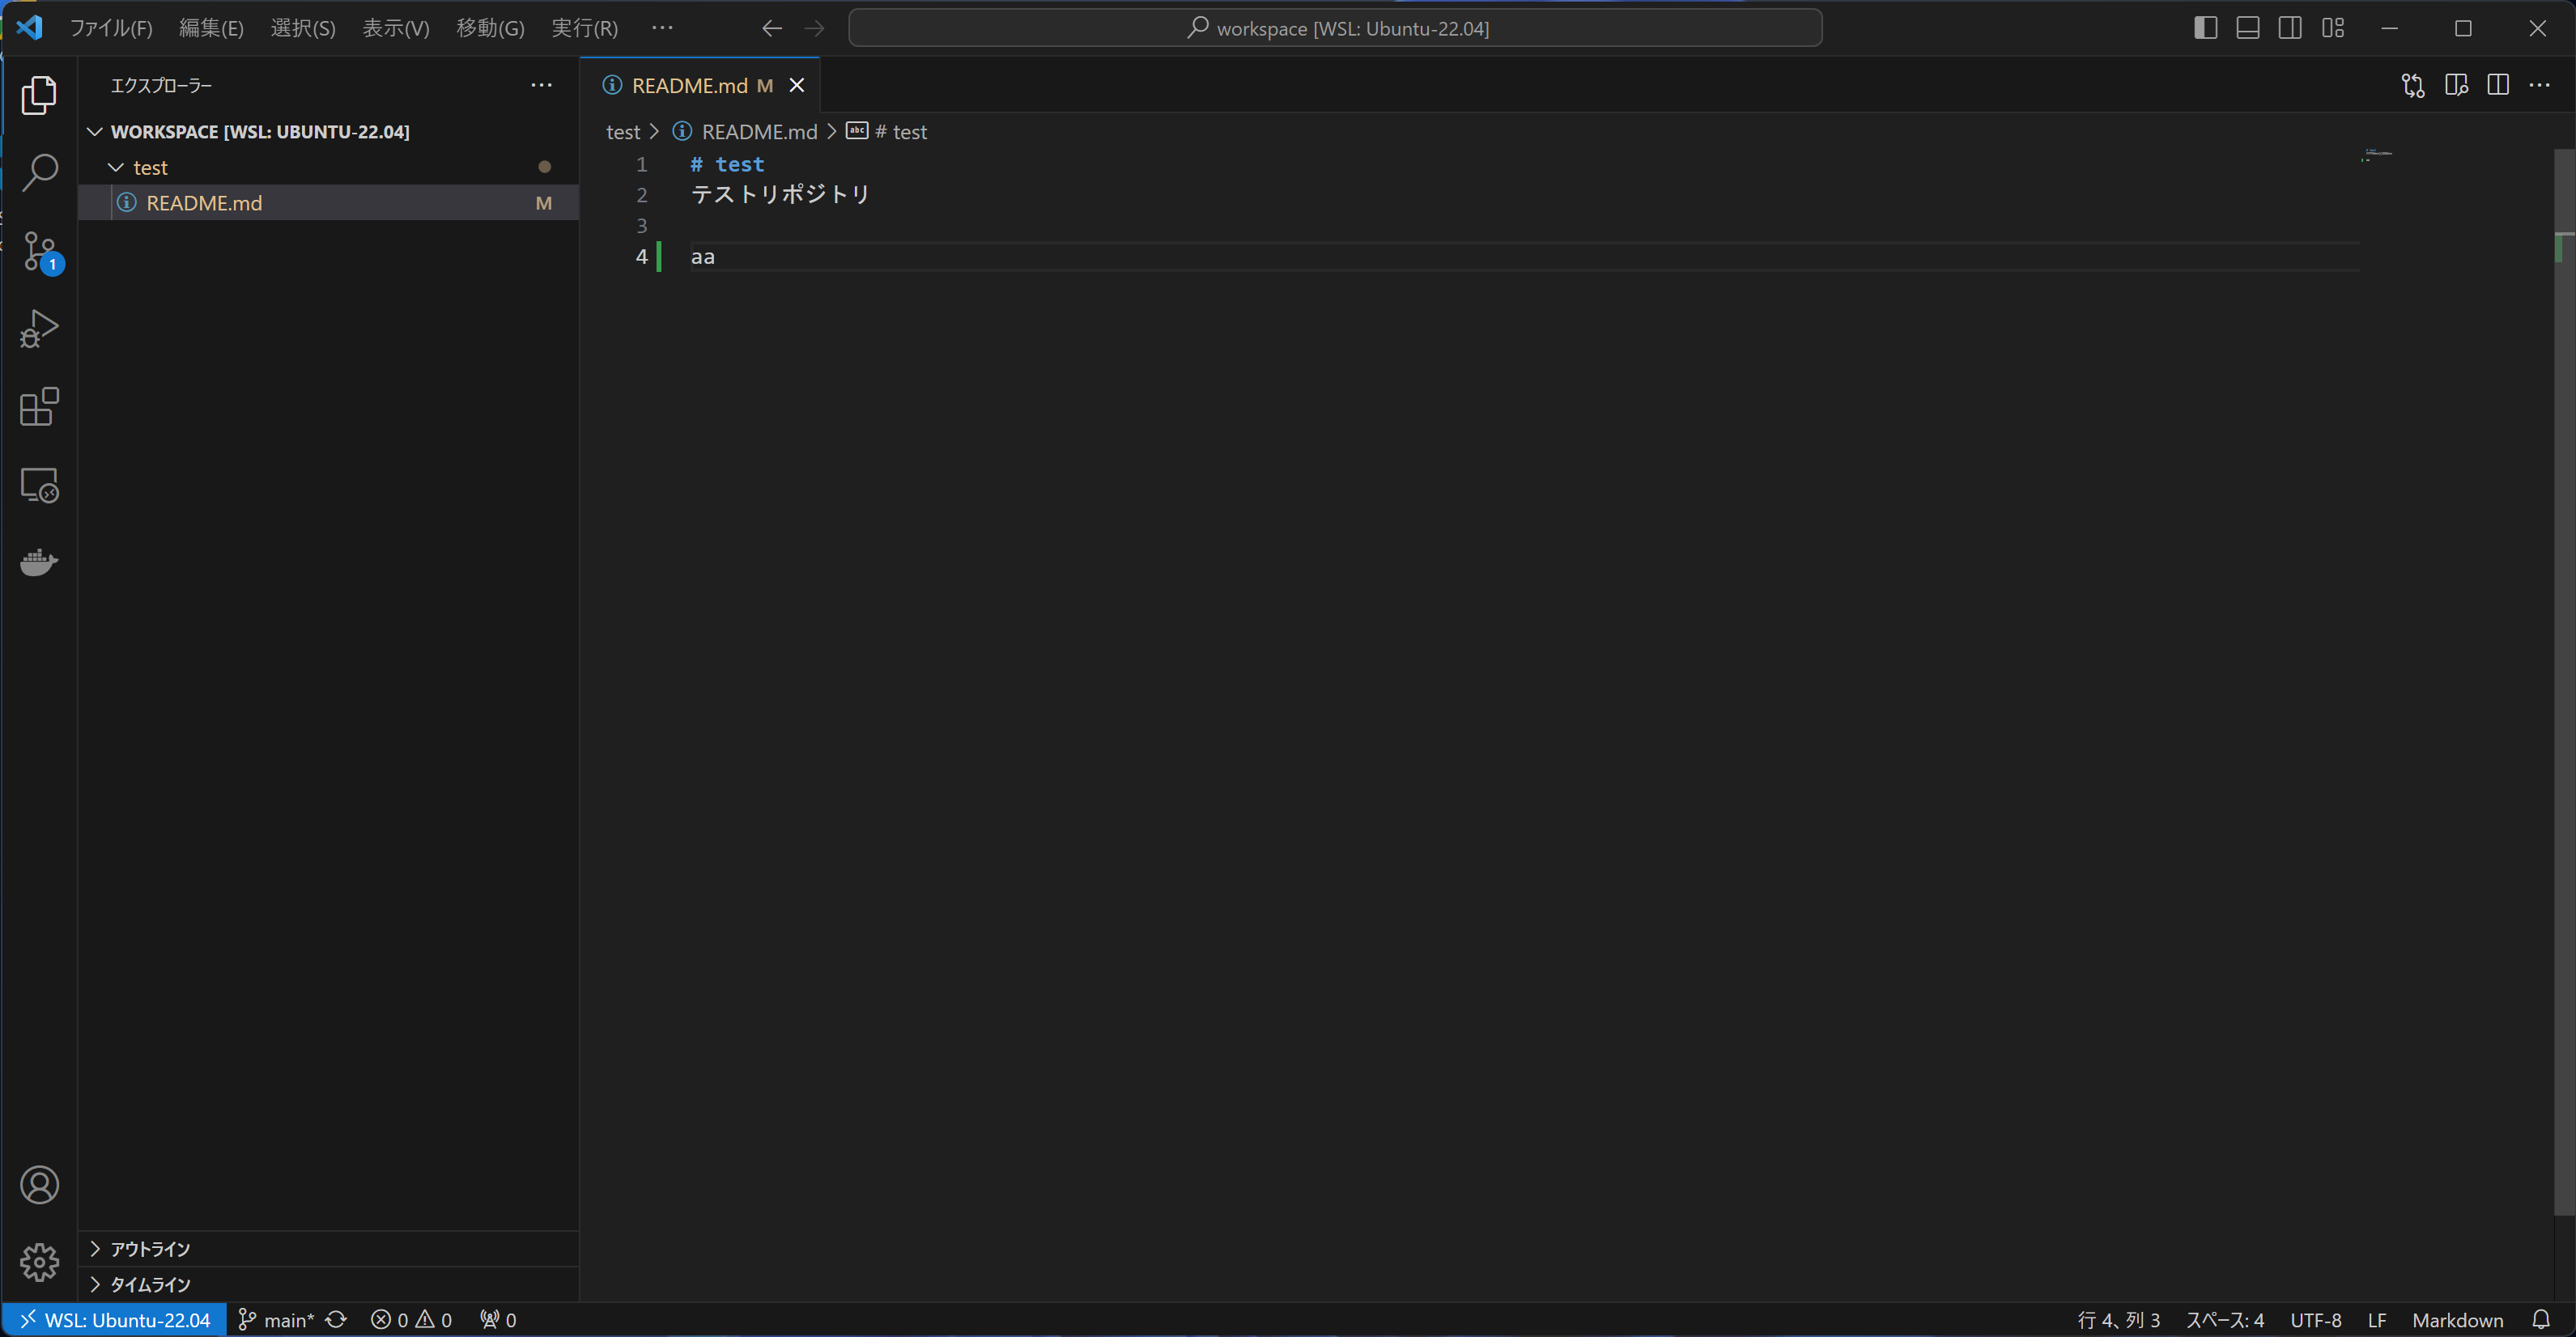Screen dimensions: 2576x1337
Task: Open the Source Control view
Action: point(40,251)
